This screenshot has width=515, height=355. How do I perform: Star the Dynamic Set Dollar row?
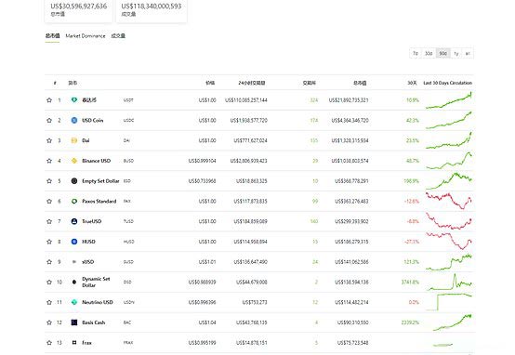[49, 283]
